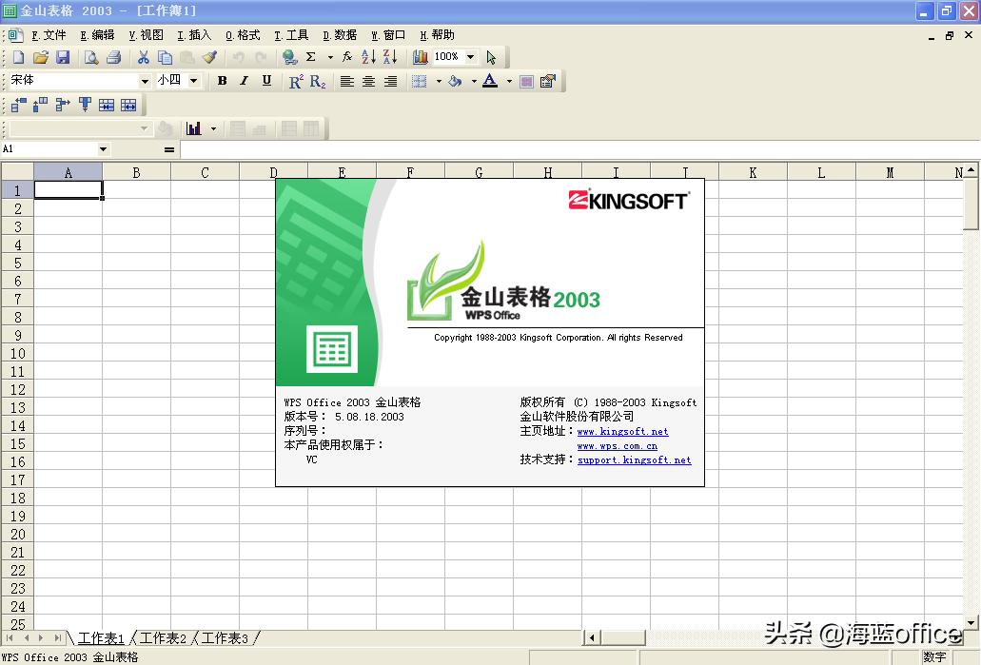The image size is (981, 665).
Task: Open the borders dropdown arrow
Action: pyautogui.click(x=439, y=81)
